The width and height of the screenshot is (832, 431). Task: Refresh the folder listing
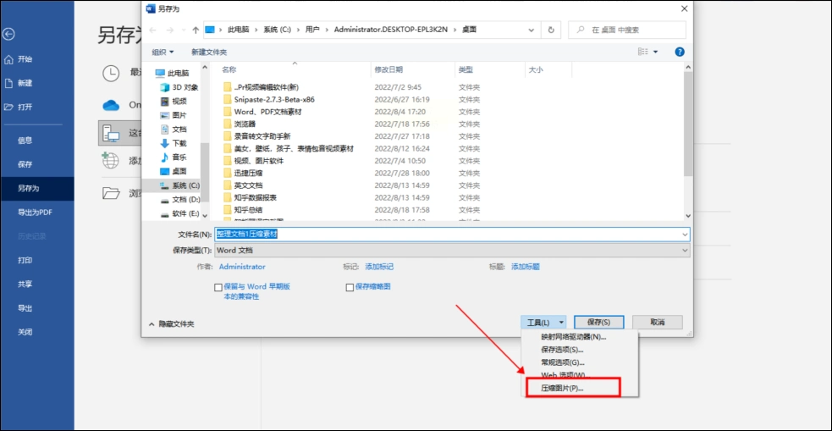[551, 30]
